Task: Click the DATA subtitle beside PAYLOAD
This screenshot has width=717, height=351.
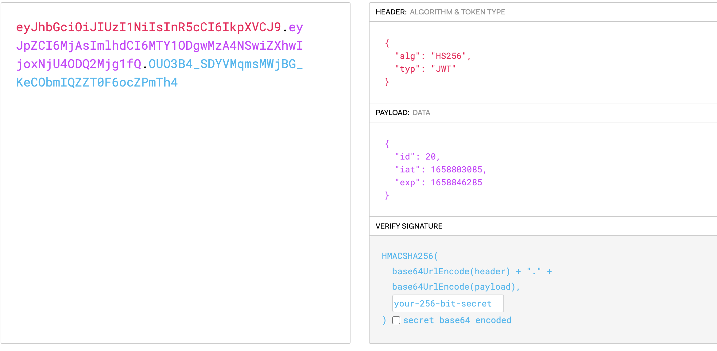Action: pos(421,113)
